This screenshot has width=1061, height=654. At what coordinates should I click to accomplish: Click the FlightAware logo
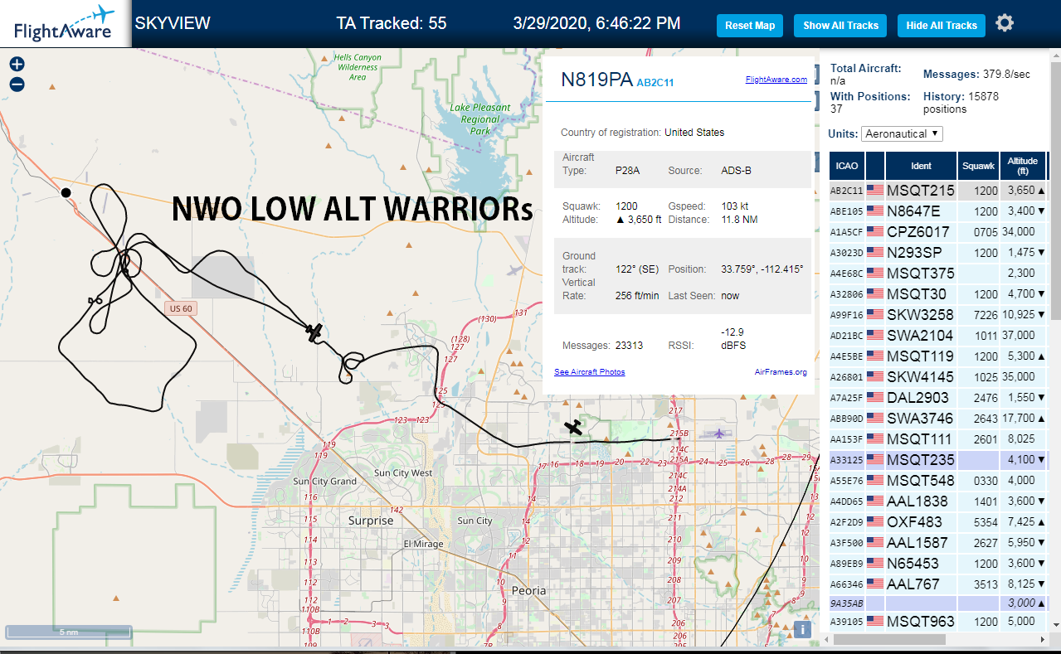point(65,23)
